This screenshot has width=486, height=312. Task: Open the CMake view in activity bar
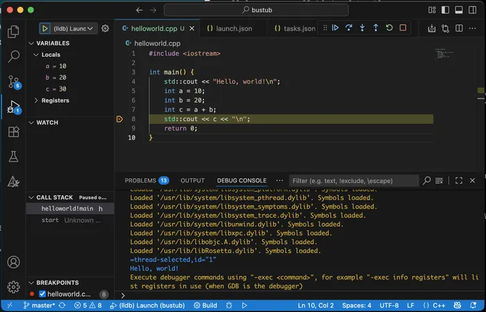13,182
